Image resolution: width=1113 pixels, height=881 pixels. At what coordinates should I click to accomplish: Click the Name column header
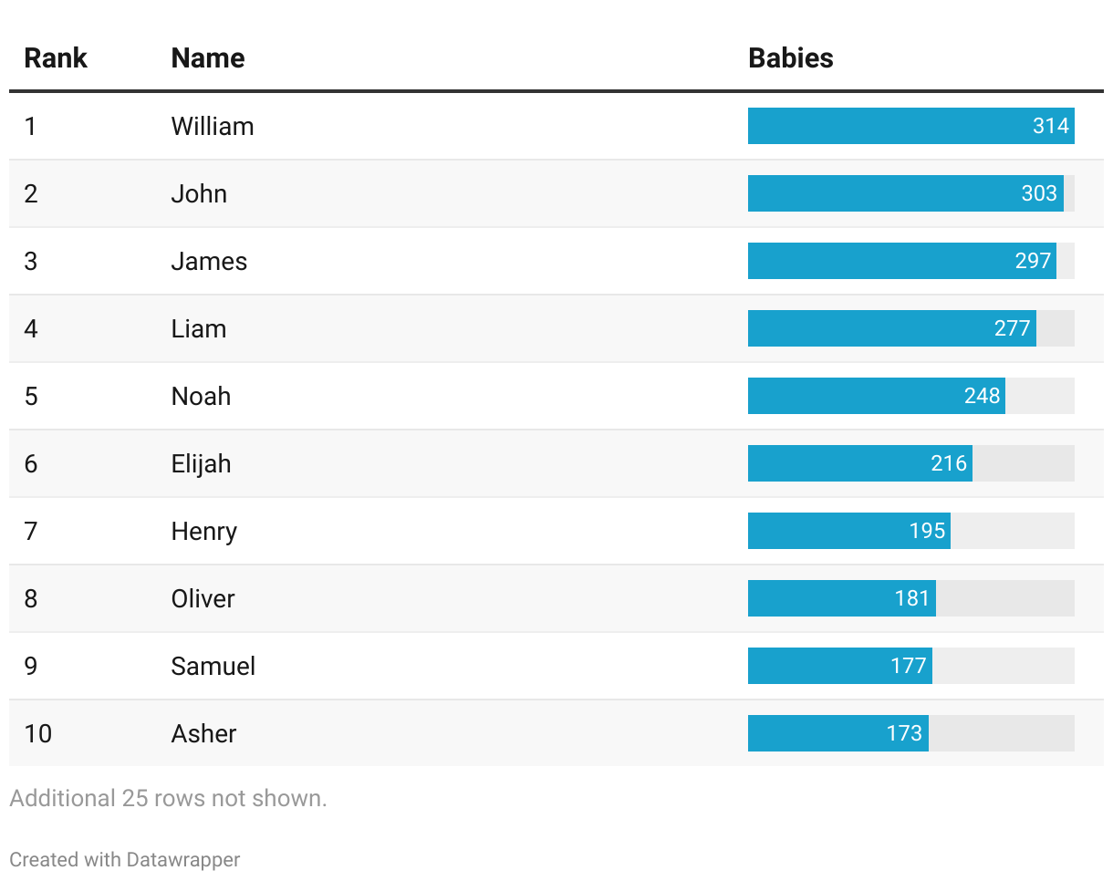208,58
